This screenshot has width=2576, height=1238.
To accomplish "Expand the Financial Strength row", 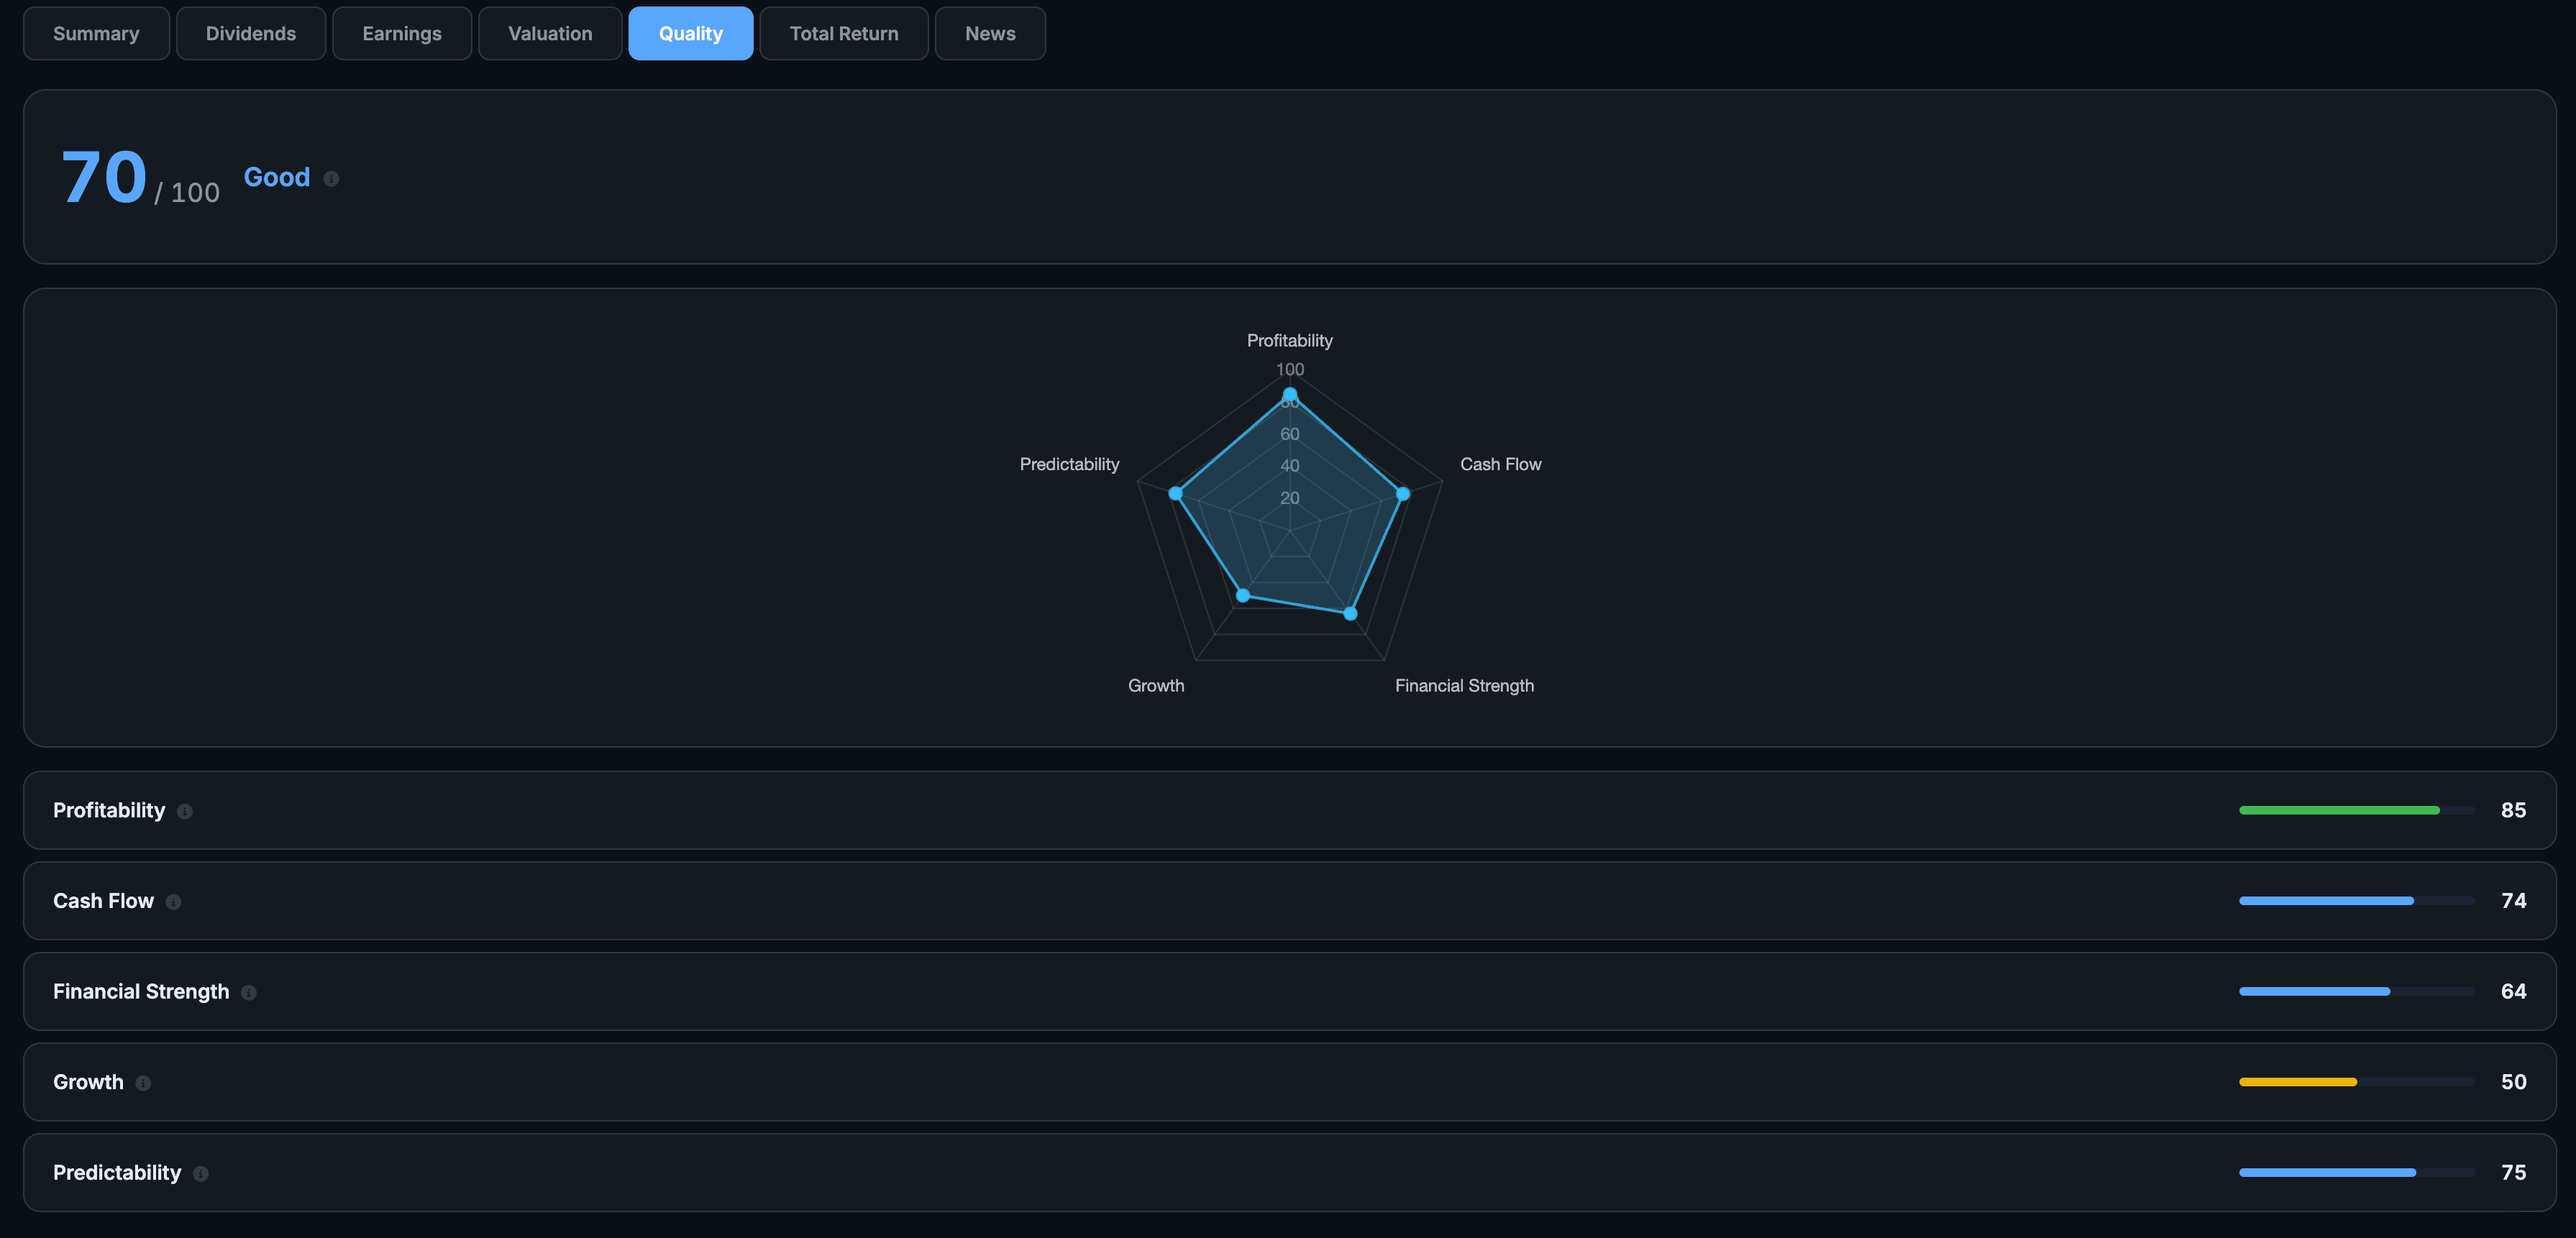I will (1289, 991).
